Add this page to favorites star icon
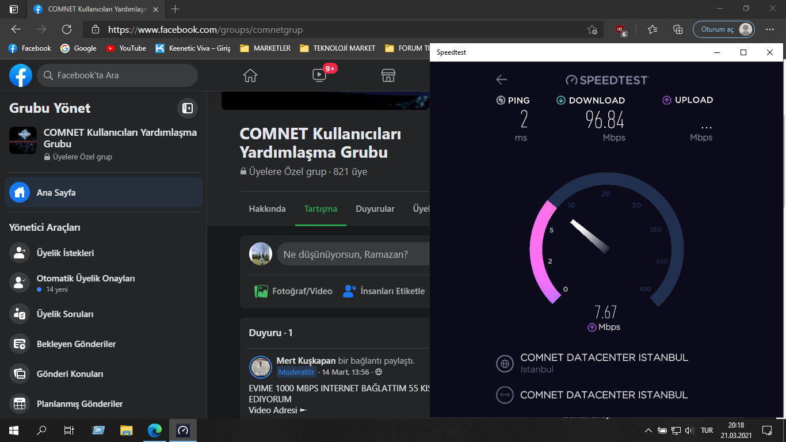Image resolution: width=786 pixels, height=442 pixels. (592, 30)
